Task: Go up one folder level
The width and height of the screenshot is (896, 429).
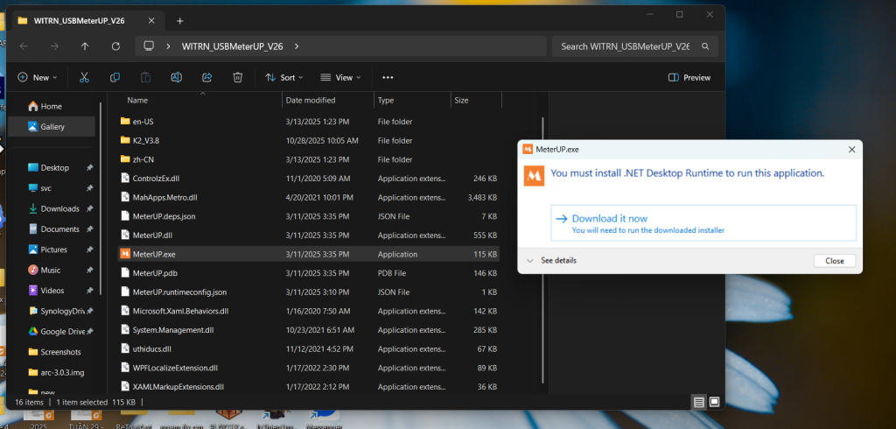Action: pyautogui.click(x=85, y=46)
